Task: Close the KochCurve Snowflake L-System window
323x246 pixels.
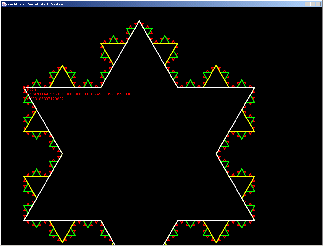Action: pyautogui.click(x=318, y=4)
